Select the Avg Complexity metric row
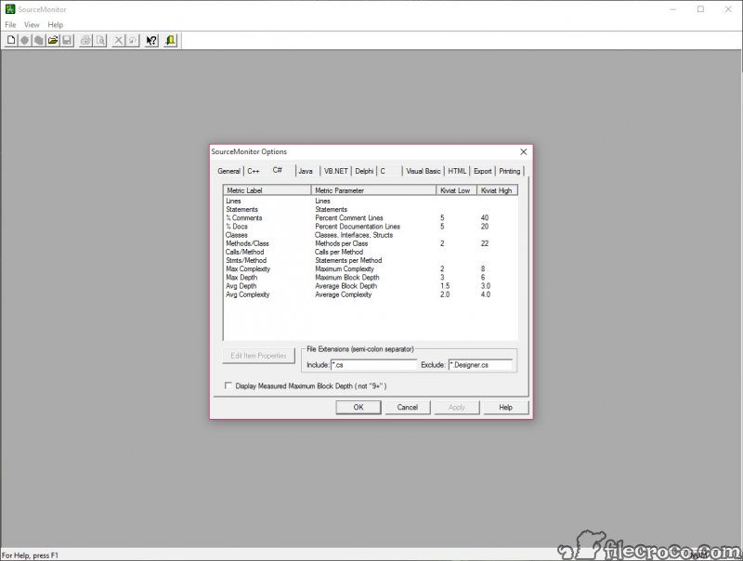743x561 pixels. [371, 294]
